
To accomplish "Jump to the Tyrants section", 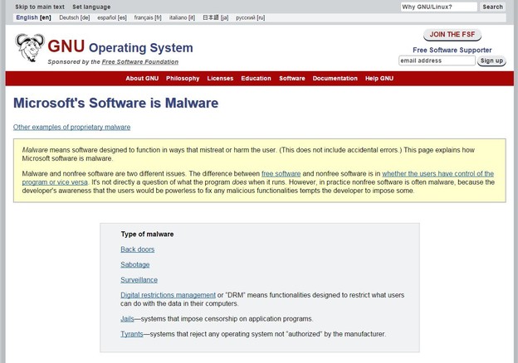I will (132, 334).
